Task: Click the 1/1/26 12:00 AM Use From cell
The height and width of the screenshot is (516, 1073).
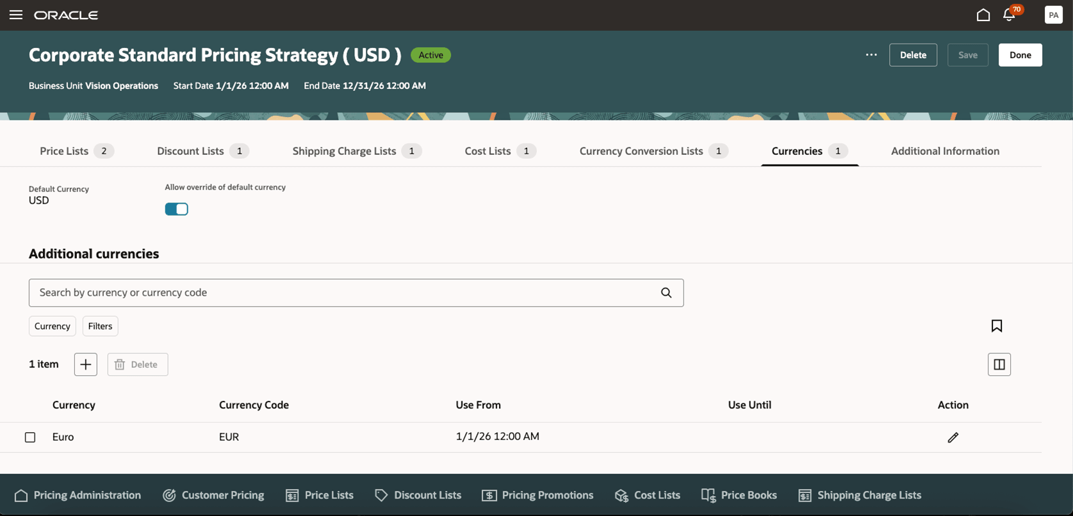Action: click(x=497, y=437)
